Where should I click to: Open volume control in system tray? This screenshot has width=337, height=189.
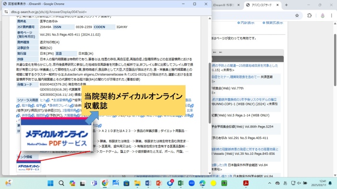tap(299, 183)
